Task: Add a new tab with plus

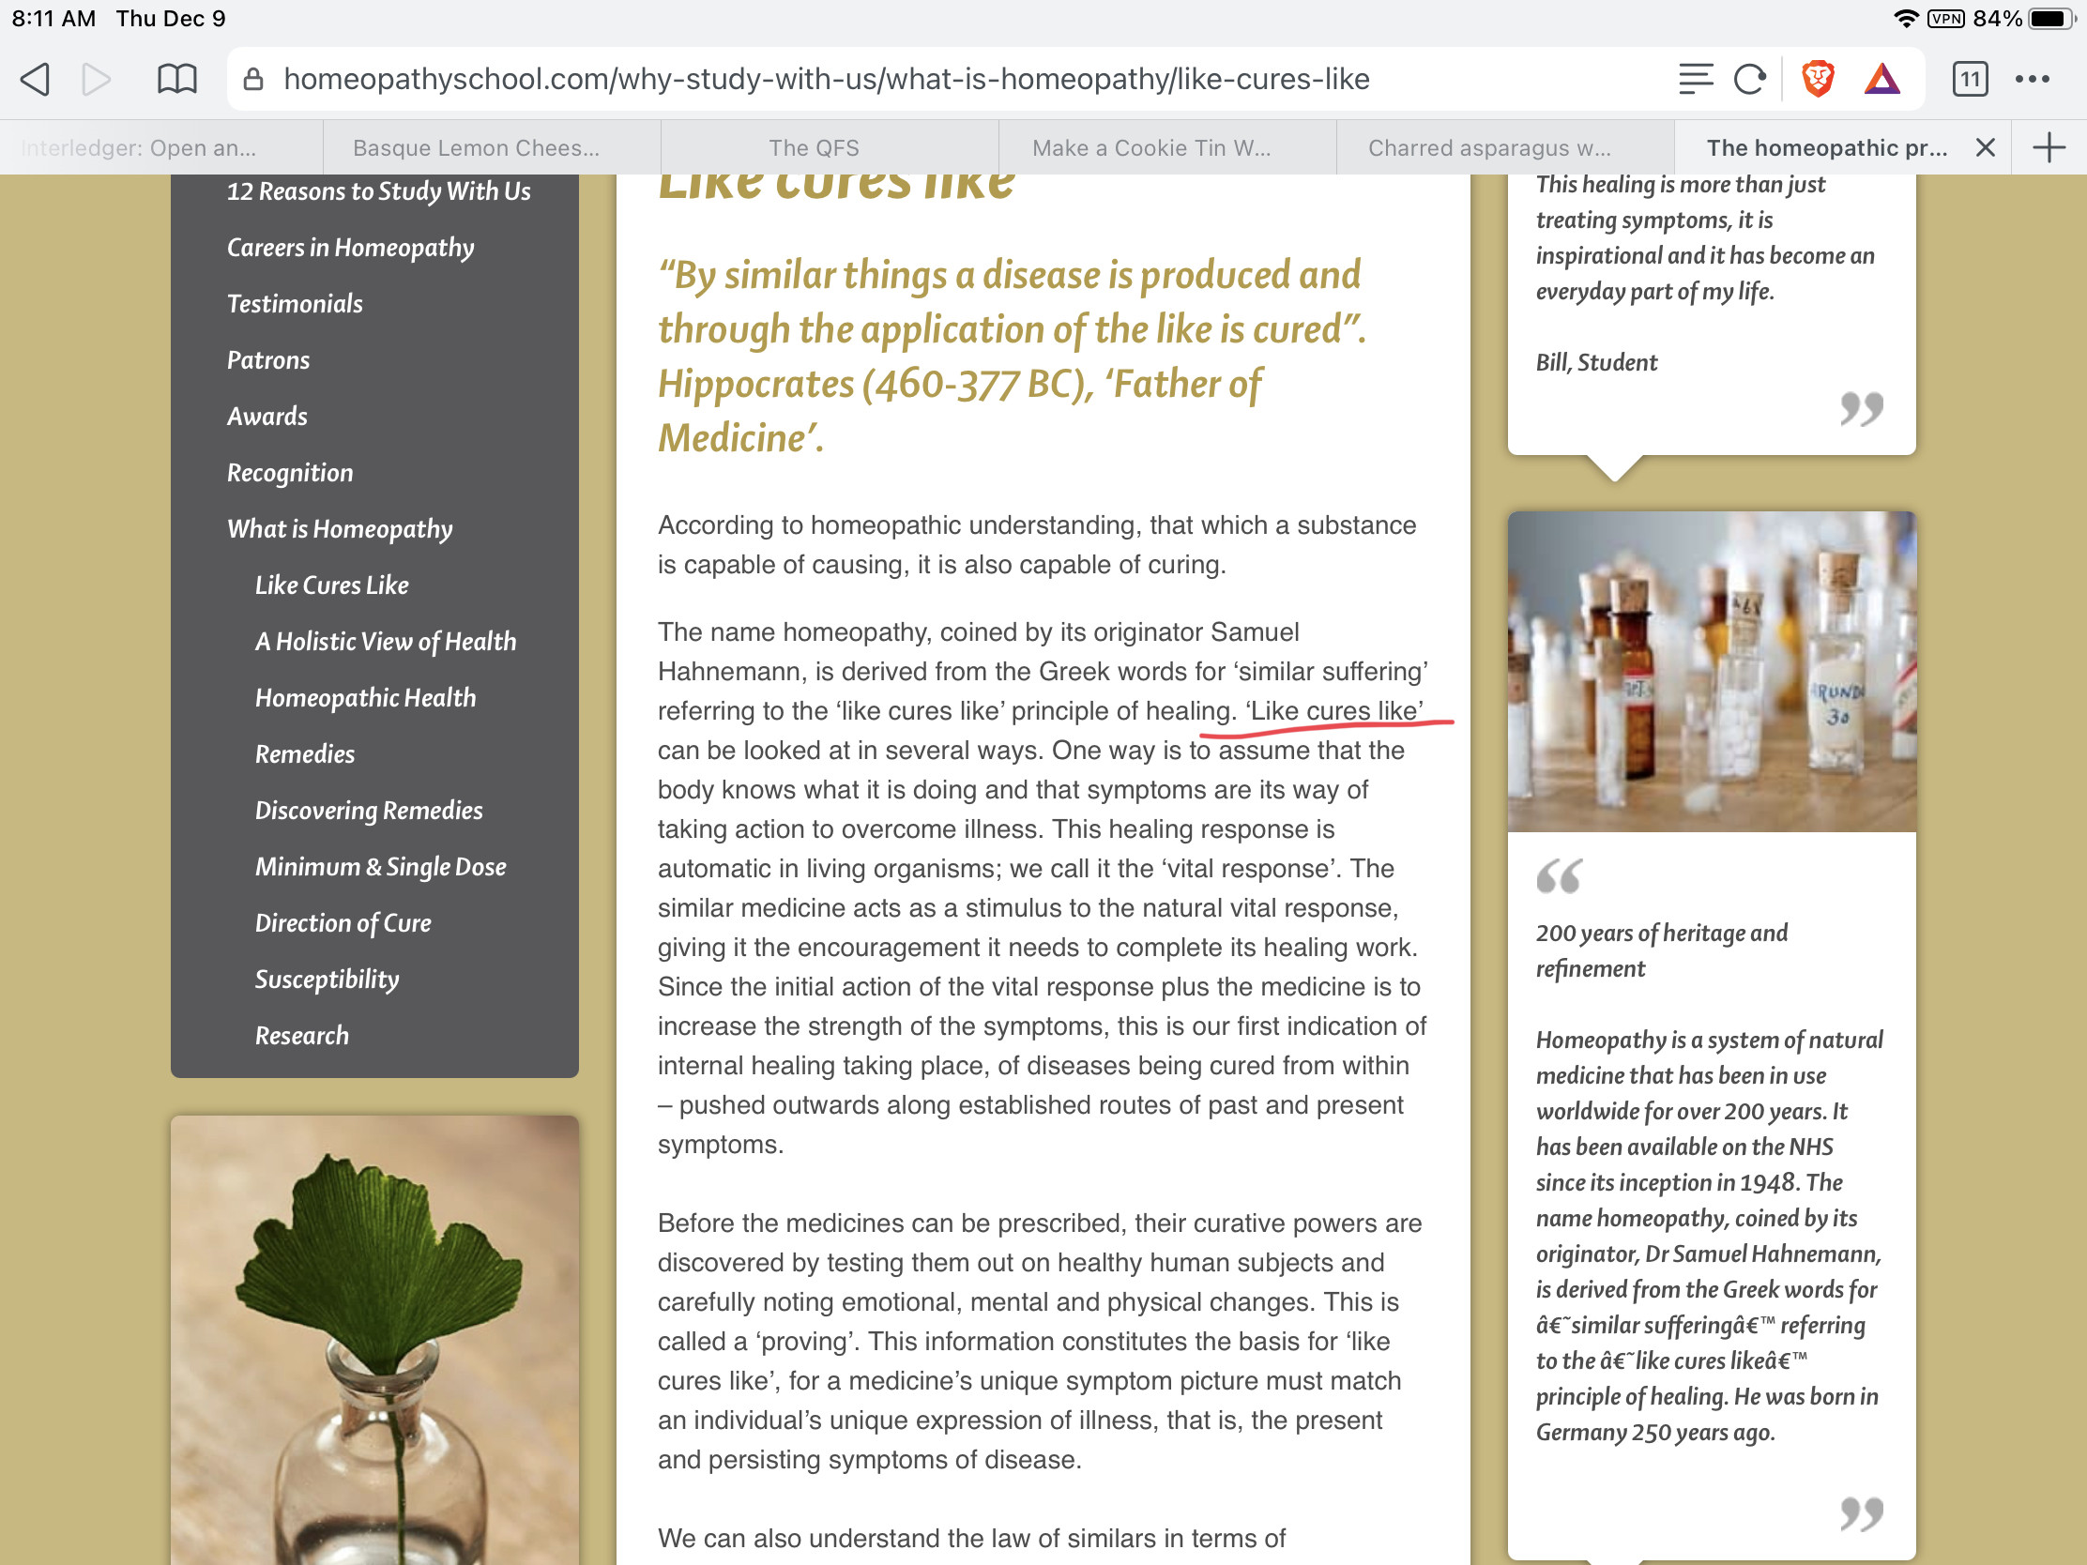Action: (2049, 148)
